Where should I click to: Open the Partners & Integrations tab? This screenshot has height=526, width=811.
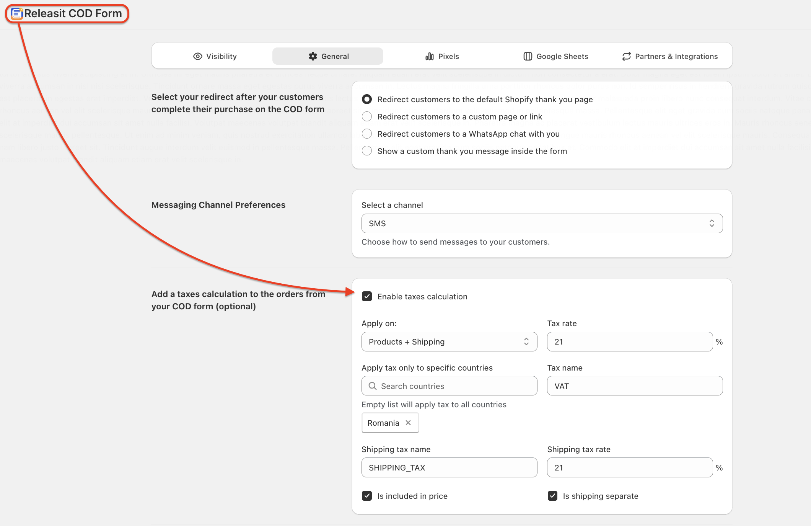click(x=670, y=56)
